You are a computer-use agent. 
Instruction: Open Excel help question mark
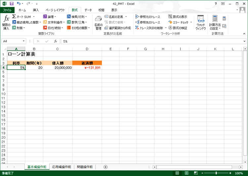(x=216, y=4)
